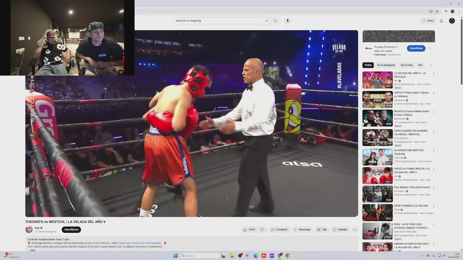Show hidden system tray icons

pyautogui.click(x=422, y=256)
